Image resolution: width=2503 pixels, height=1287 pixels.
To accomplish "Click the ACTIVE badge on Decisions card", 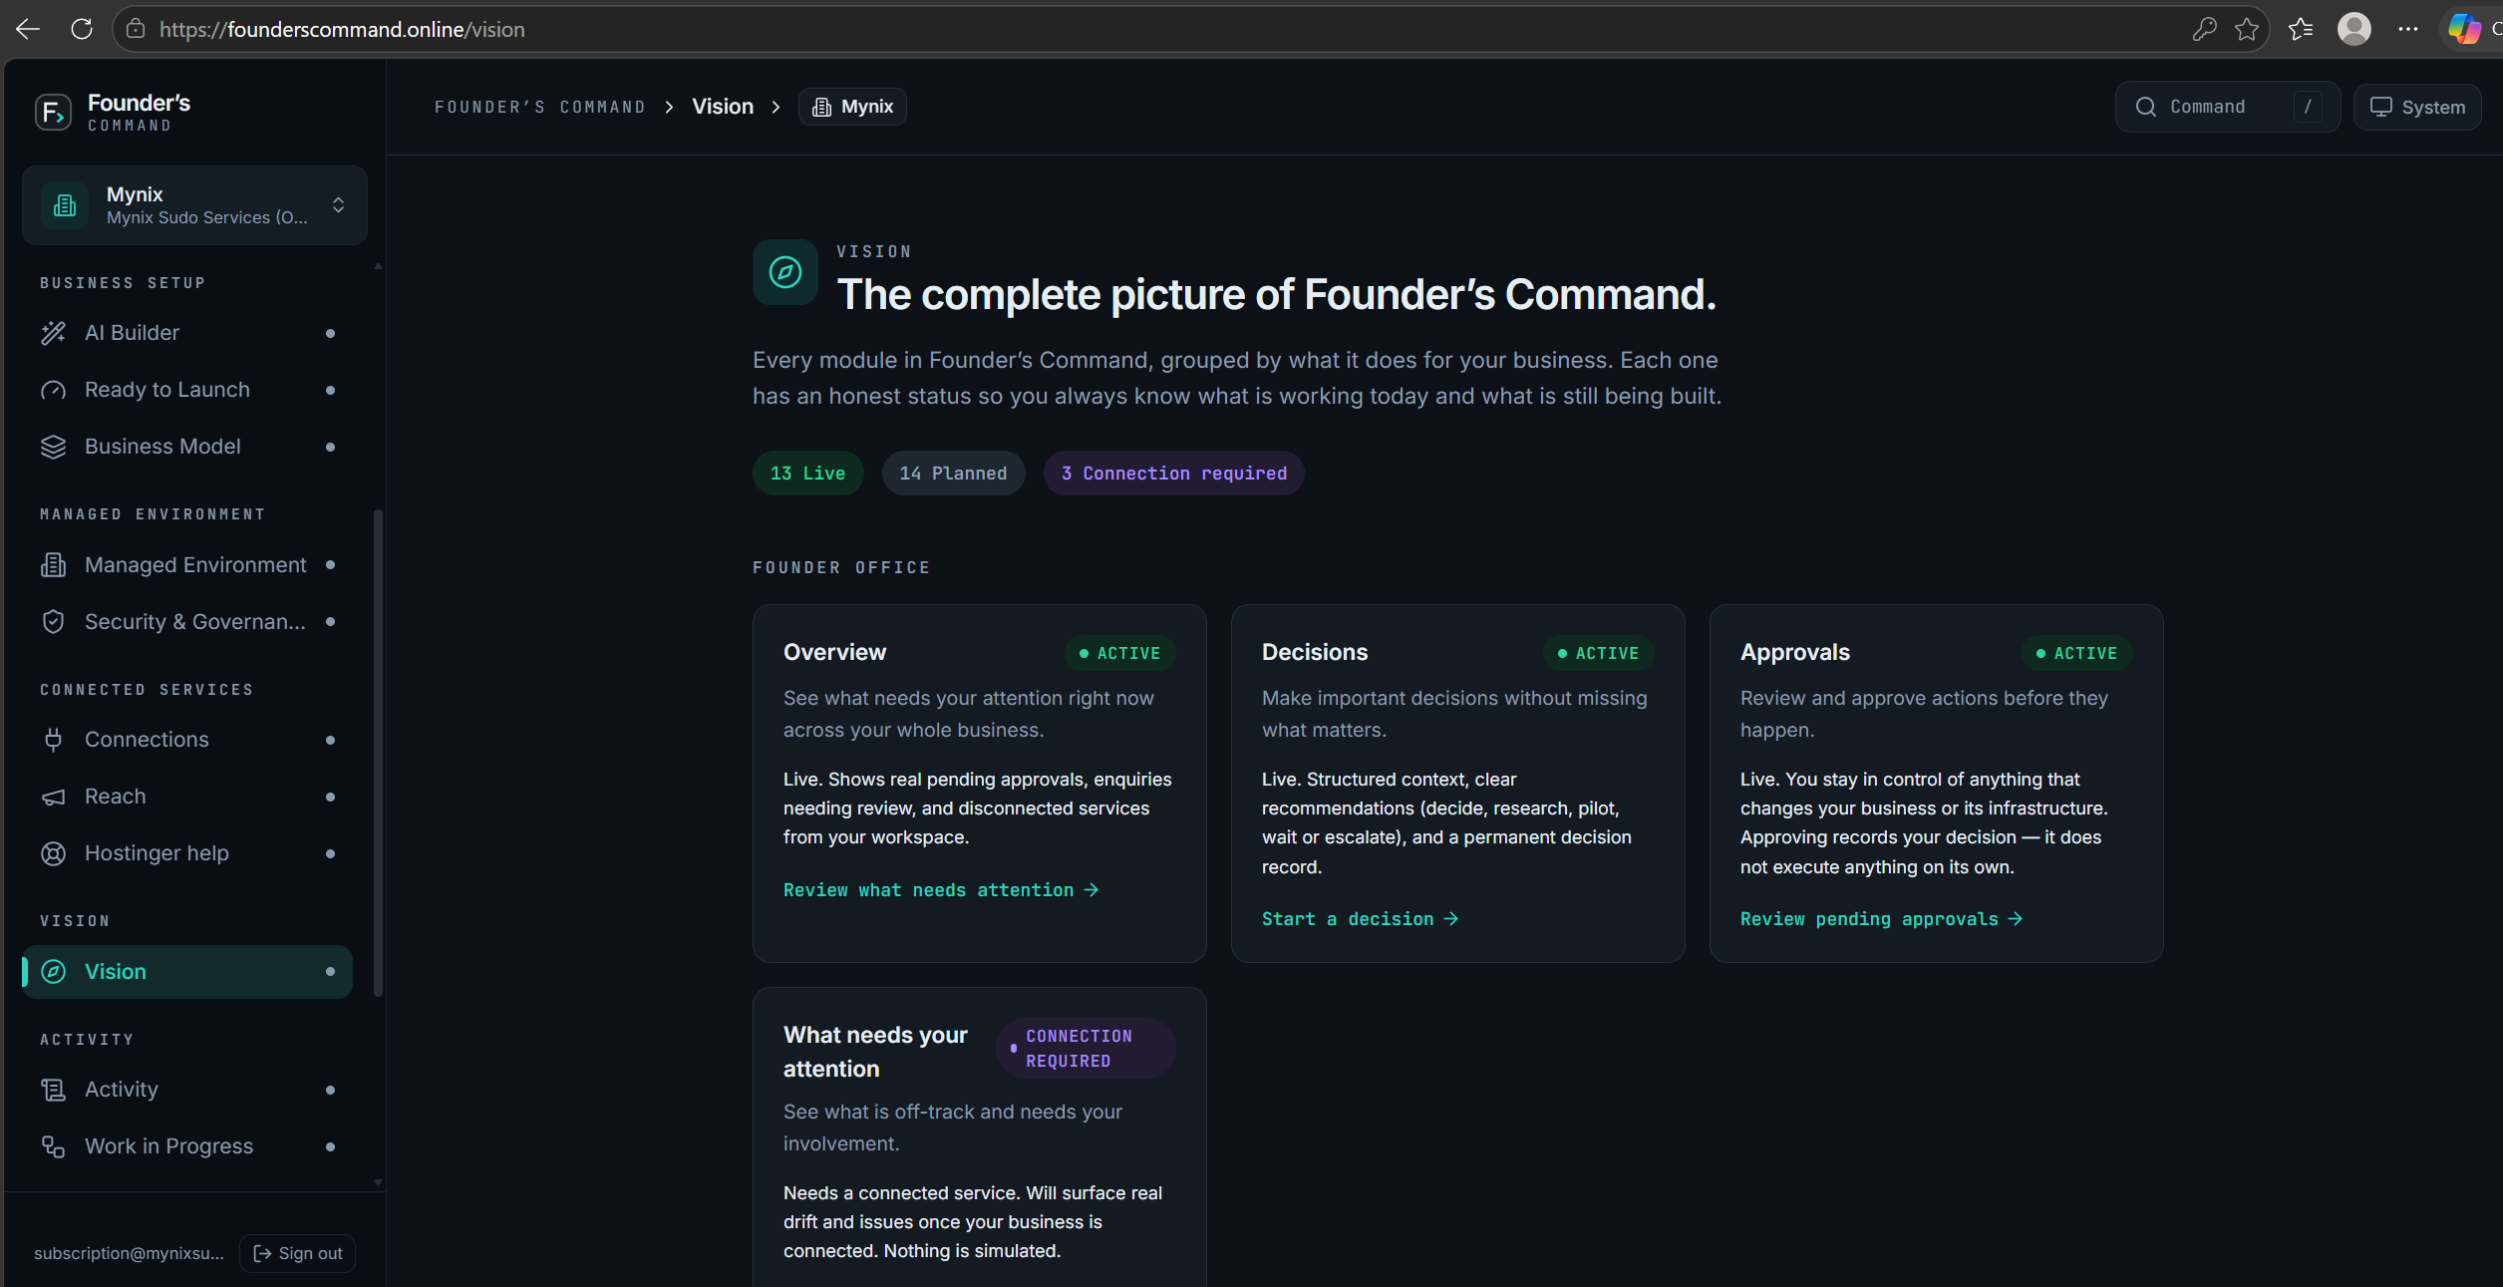I will coord(1598,653).
